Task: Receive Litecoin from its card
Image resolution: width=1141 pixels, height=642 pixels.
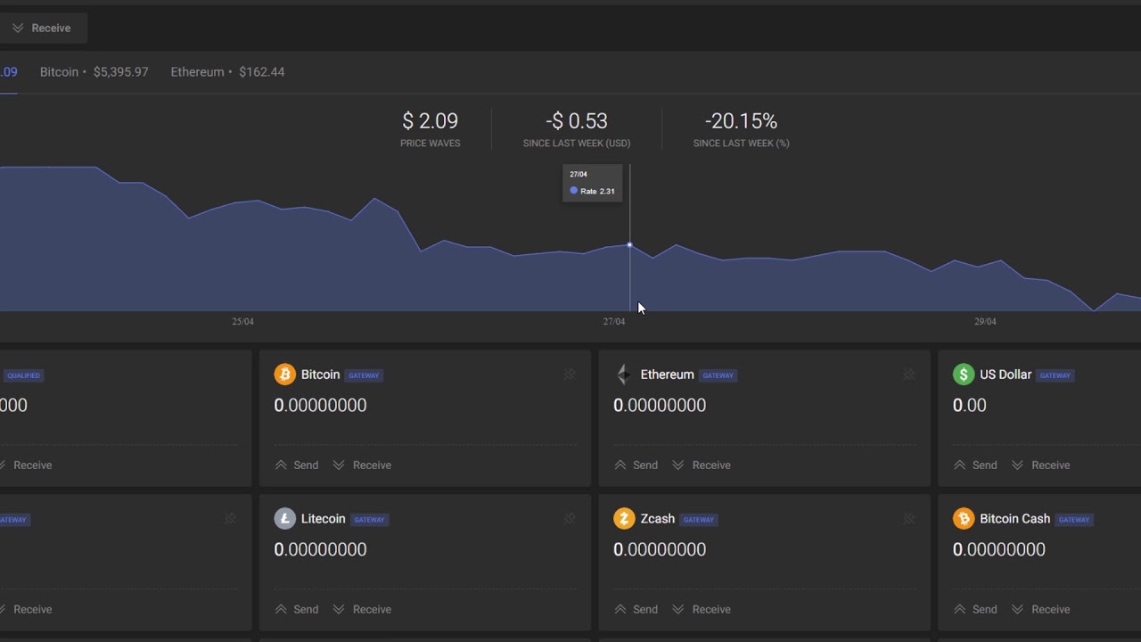Action: coord(362,610)
